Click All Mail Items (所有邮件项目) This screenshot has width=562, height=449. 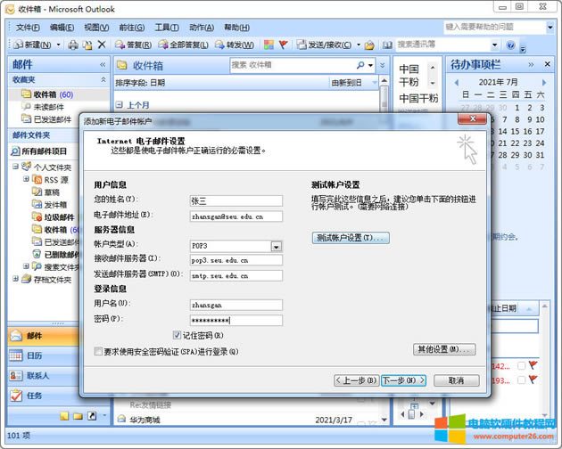pyautogui.click(x=39, y=151)
